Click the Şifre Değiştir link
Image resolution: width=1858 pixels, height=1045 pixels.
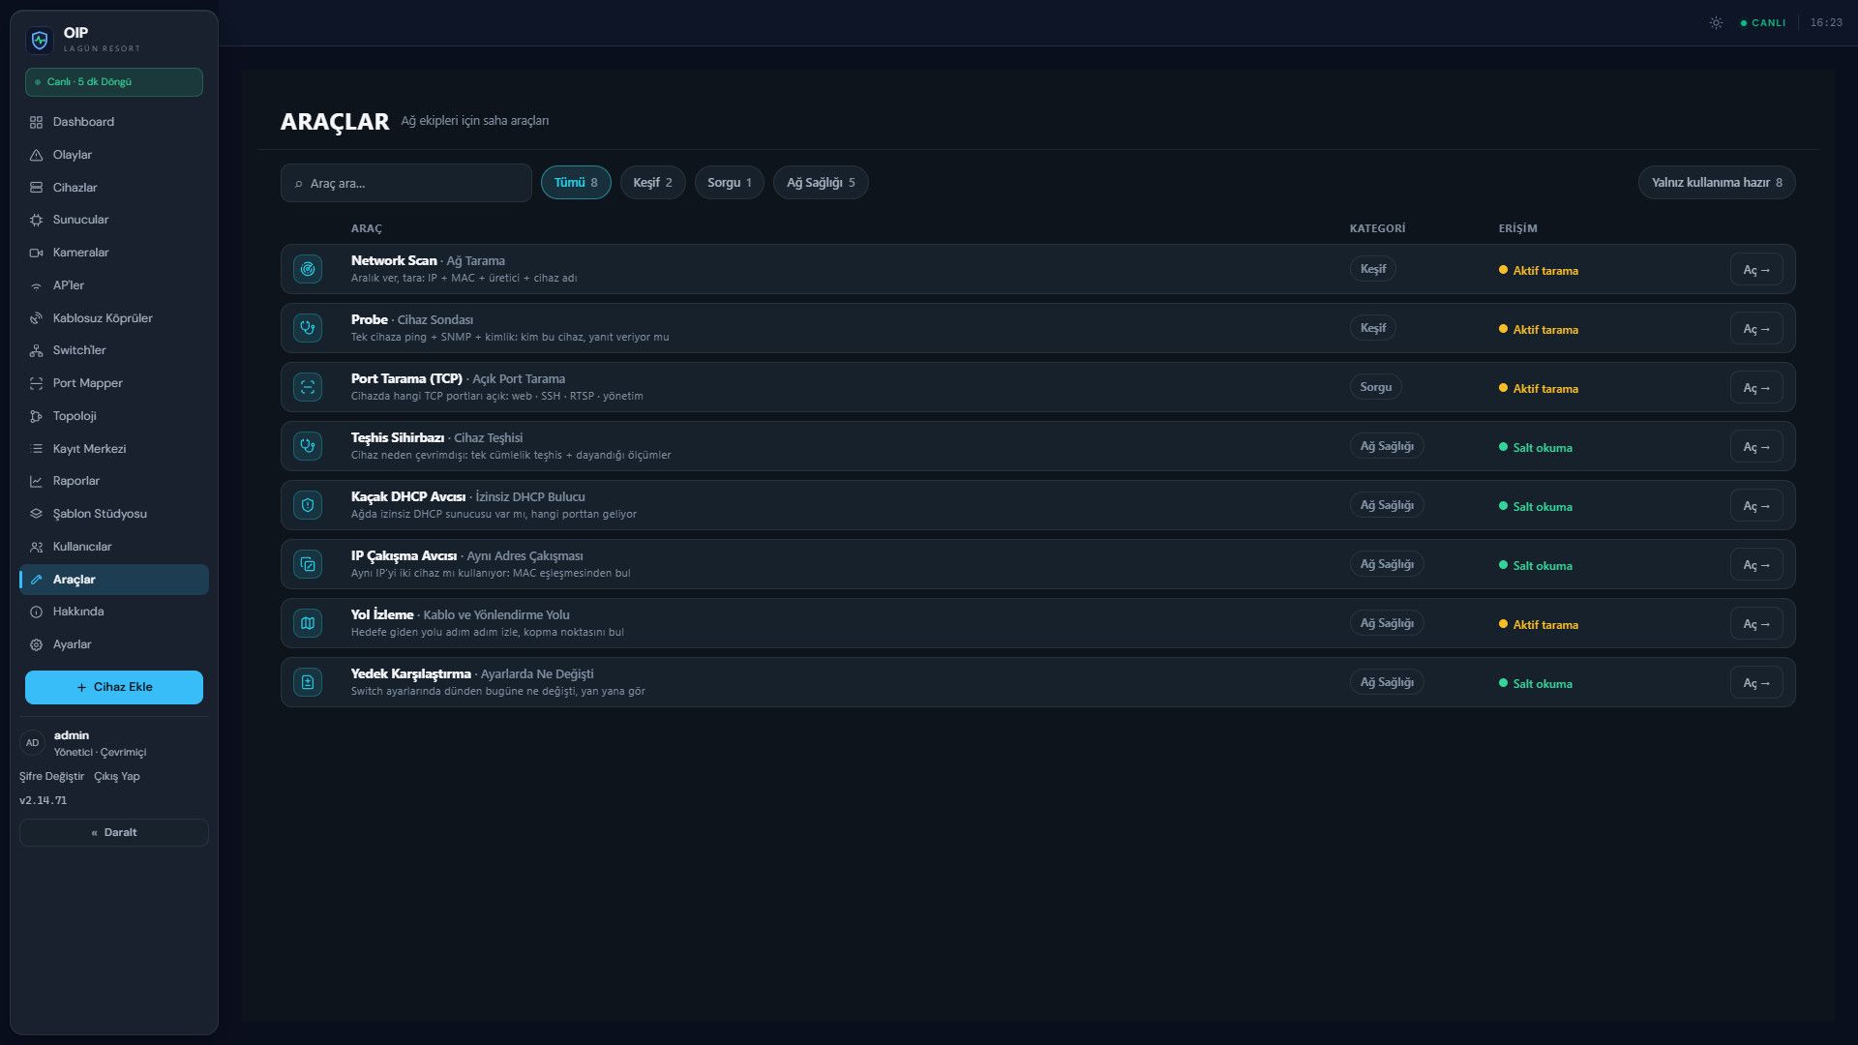(x=51, y=776)
